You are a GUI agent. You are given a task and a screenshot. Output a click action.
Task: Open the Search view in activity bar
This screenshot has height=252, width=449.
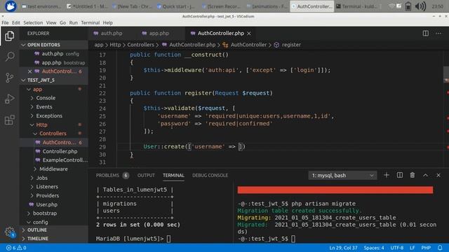9,57
